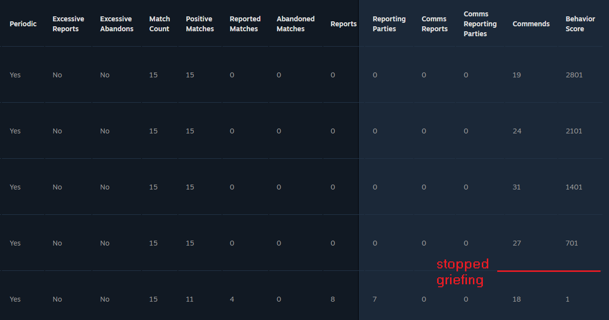Select Excessive Abandons 'No' in 2101 score row

(x=105, y=131)
